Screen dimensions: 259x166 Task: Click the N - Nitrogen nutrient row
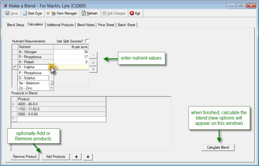click(x=36, y=52)
